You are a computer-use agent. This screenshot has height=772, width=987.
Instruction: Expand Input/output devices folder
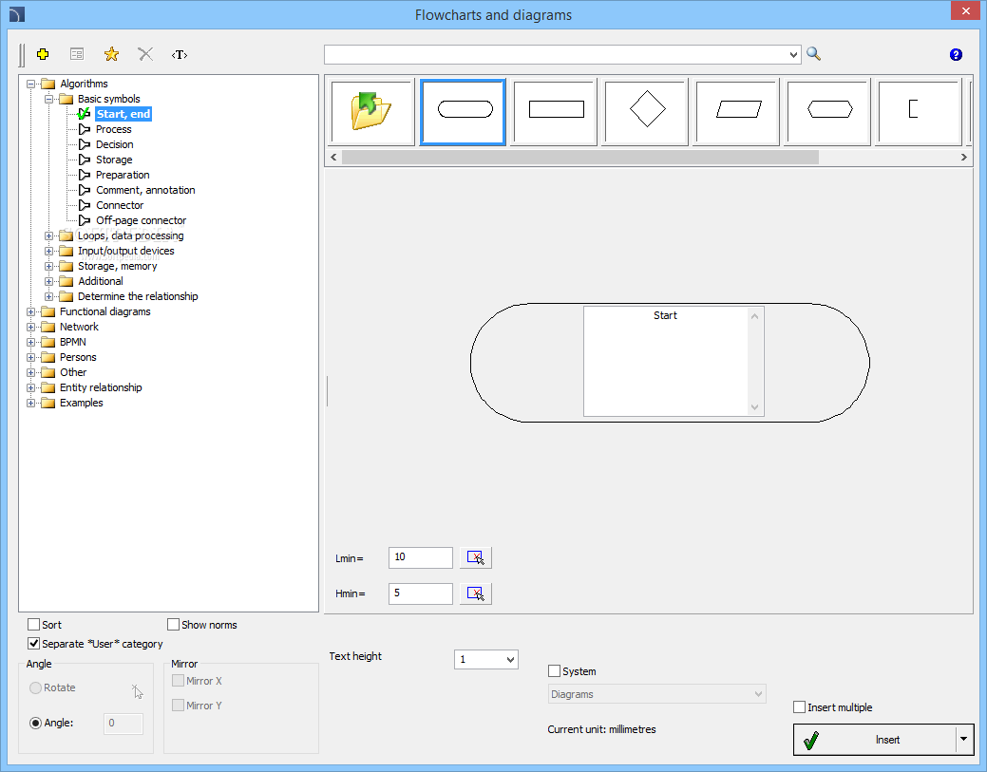point(48,251)
